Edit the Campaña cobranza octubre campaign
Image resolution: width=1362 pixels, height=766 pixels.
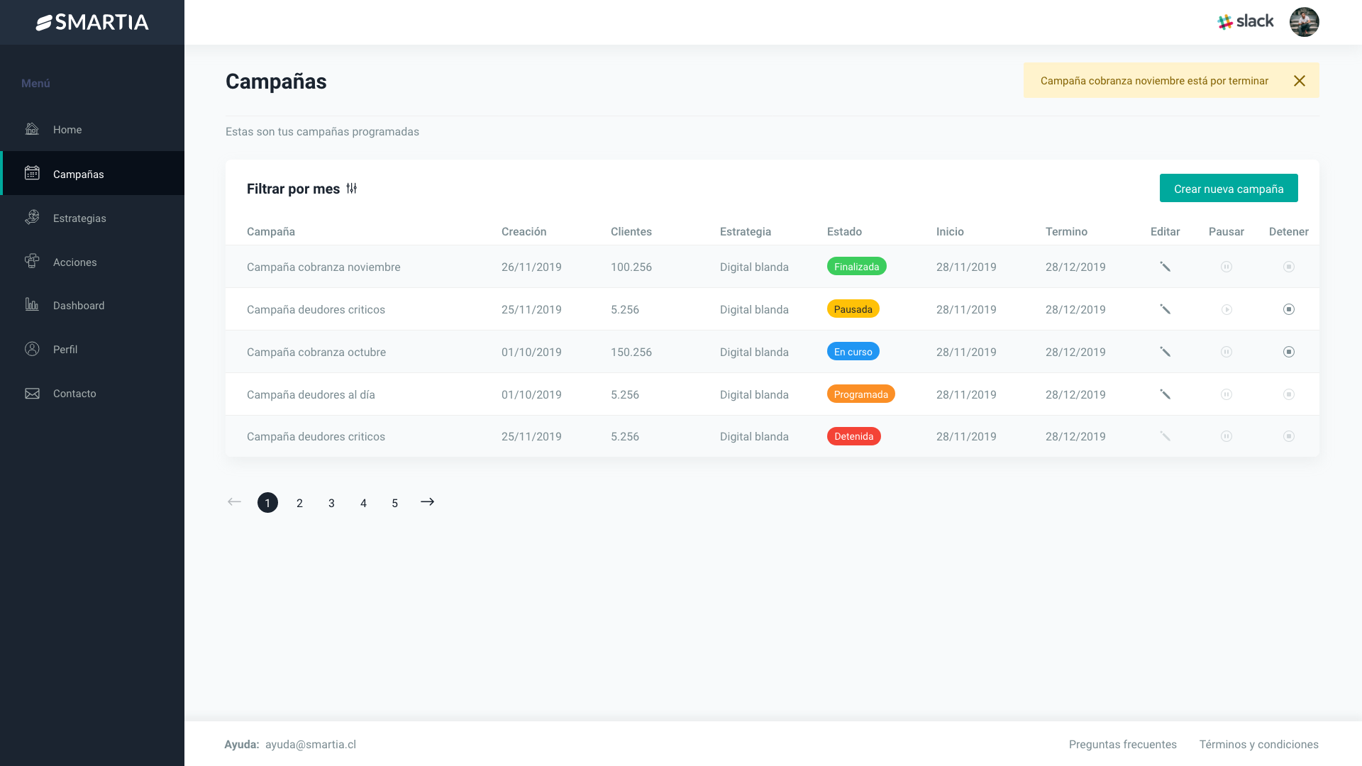(x=1166, y=351)
